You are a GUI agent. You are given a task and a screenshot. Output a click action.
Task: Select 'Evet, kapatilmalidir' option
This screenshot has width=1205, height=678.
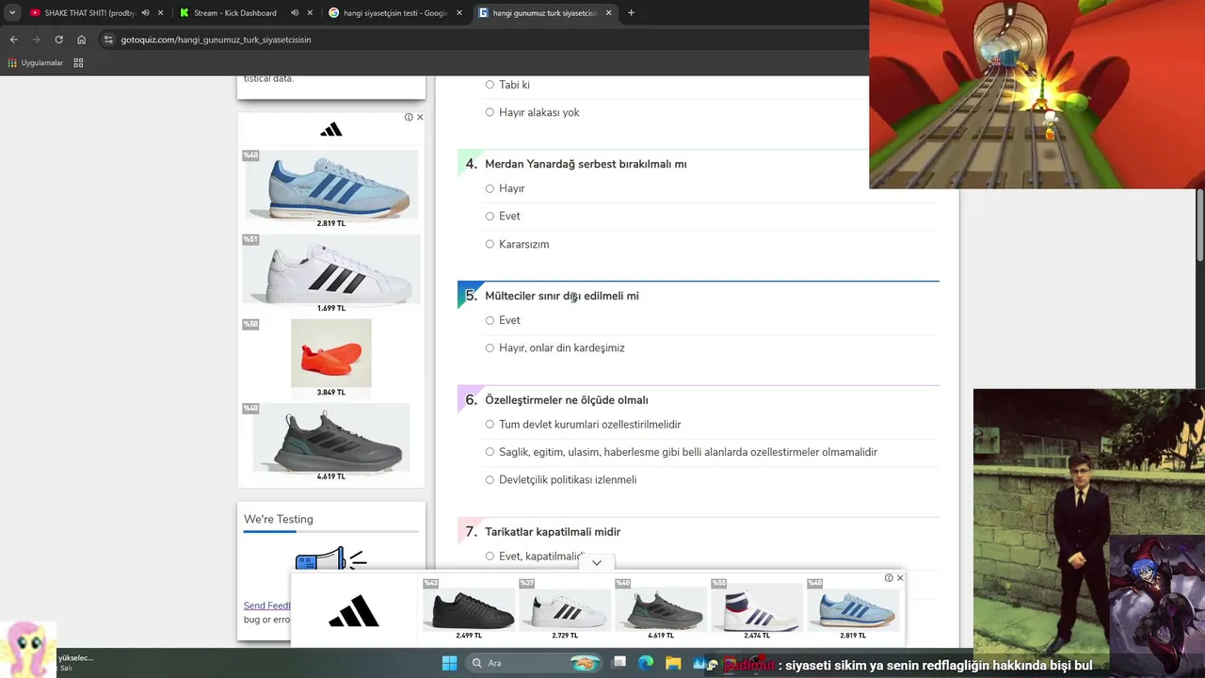(x=490, y=556)
